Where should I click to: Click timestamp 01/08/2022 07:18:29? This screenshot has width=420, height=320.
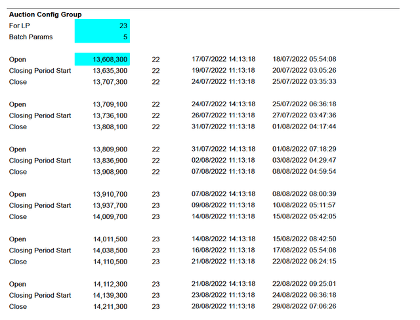point(304,149)
